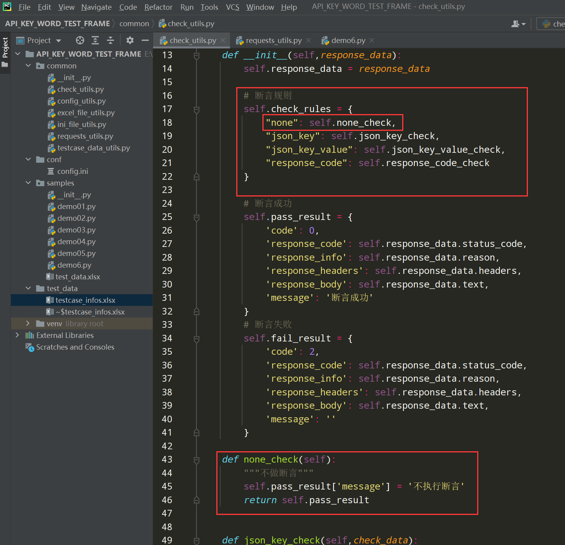Fold check_rules dict at line 17 gutter
Image resolution: width=565 pixels, height=545 pixels.
click(196, 110)
